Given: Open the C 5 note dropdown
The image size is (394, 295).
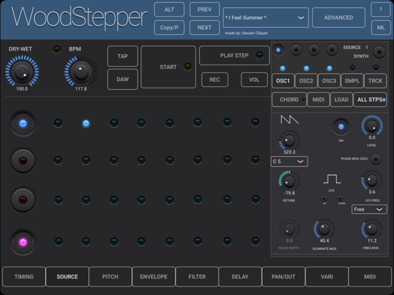Looking at the screenshot, I should 290,161.
